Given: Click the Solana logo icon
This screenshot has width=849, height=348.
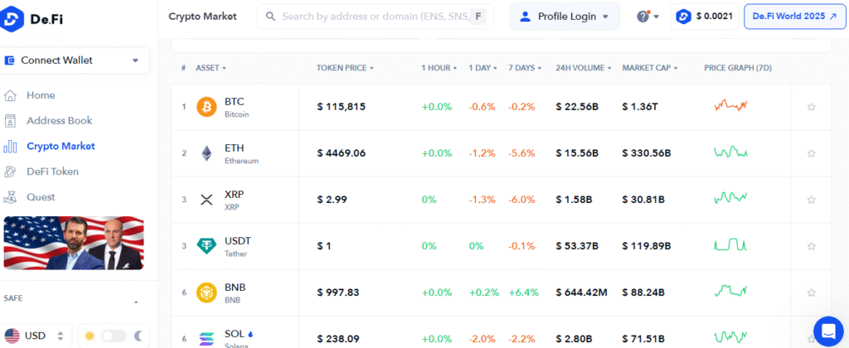Looking at the screenshot, I should [x=206, y=339].
